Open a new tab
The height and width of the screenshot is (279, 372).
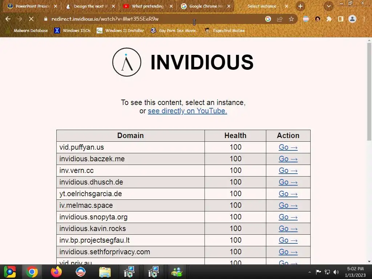point(300,6)
